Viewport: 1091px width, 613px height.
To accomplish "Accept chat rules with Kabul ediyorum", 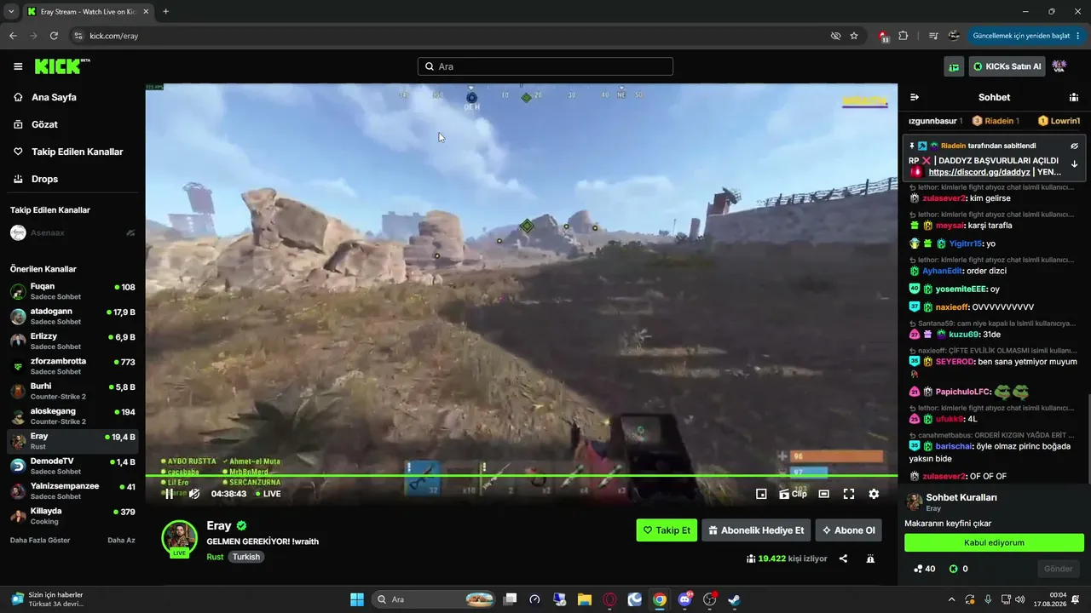I will (994, 542).
